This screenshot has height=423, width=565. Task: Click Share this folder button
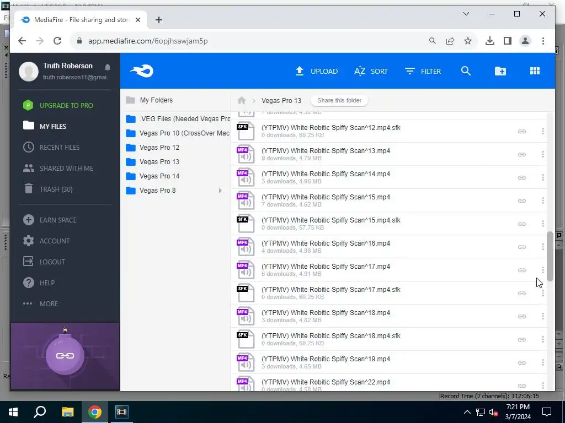click(339, 100)
